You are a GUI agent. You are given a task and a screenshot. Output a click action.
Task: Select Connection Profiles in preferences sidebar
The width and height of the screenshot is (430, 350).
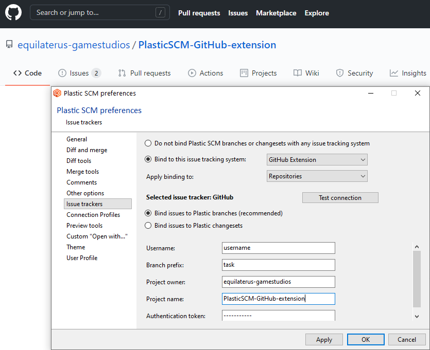[93, 215]
